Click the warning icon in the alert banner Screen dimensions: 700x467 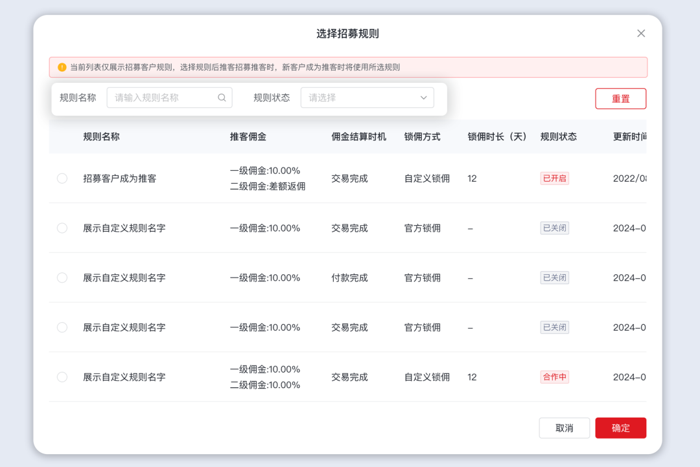pos(60,67)
